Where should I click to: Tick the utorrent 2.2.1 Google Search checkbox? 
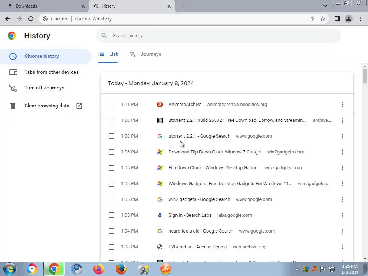pos(111,136)
